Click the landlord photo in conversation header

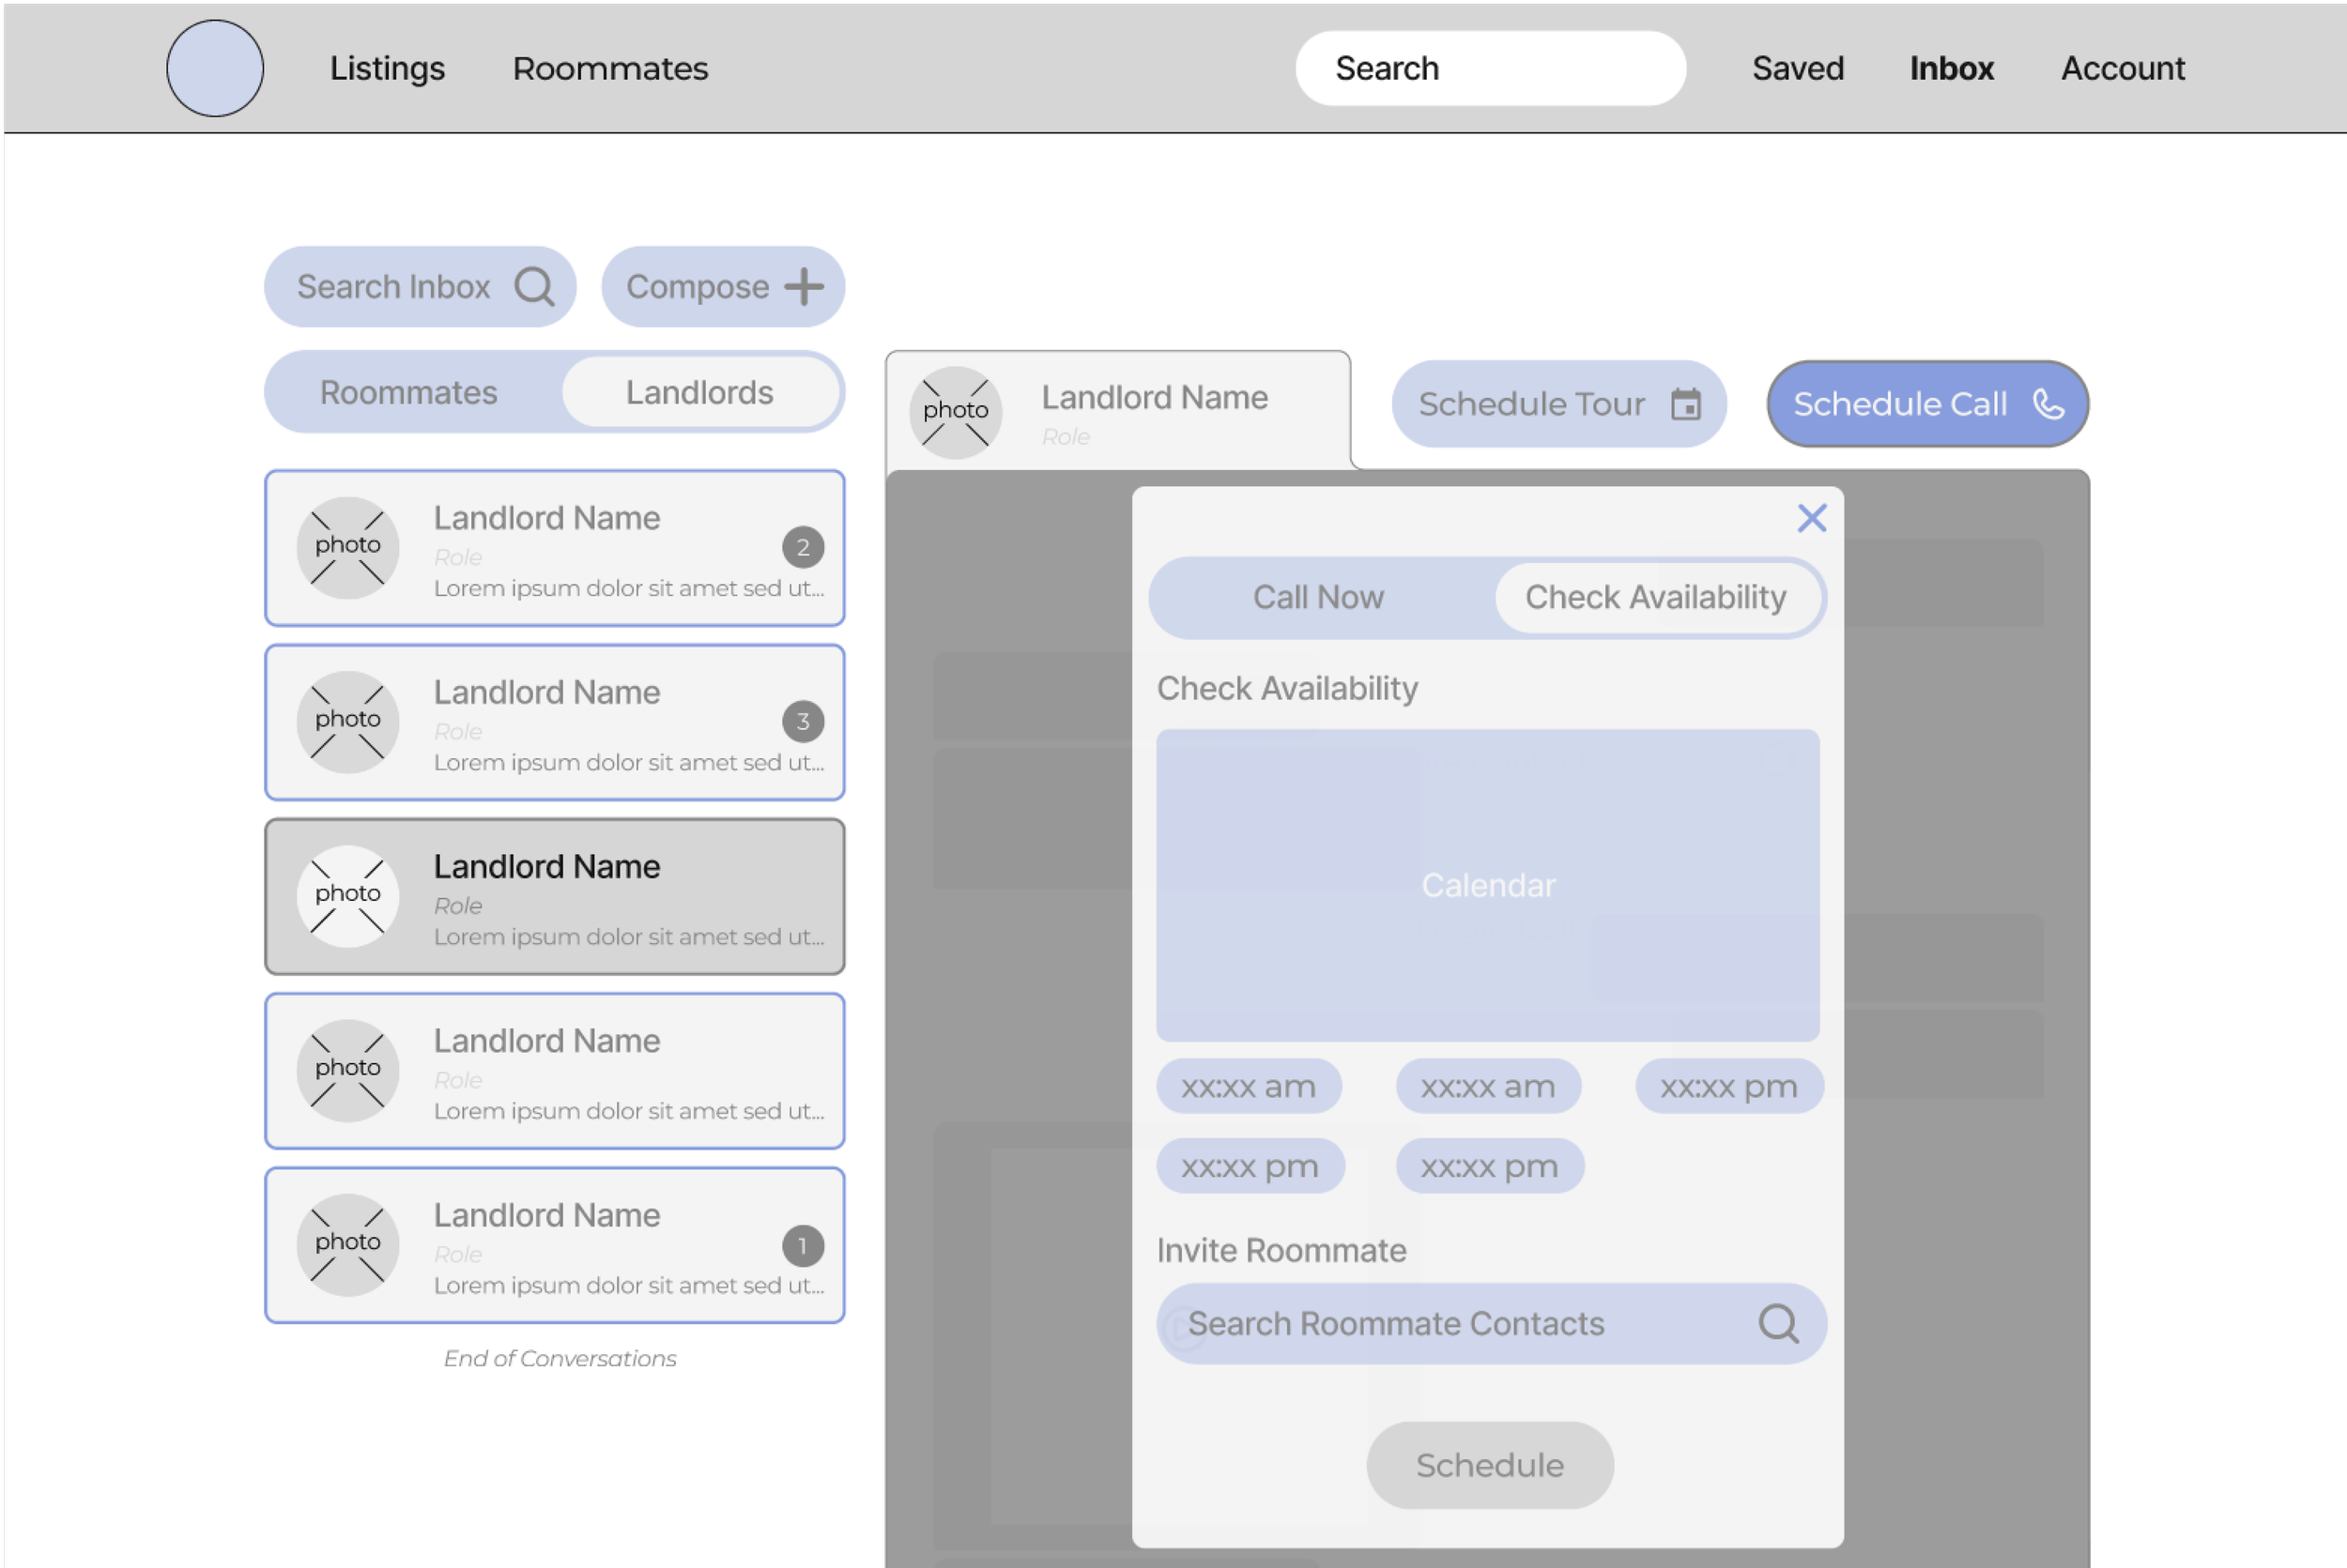coord(956,411)
